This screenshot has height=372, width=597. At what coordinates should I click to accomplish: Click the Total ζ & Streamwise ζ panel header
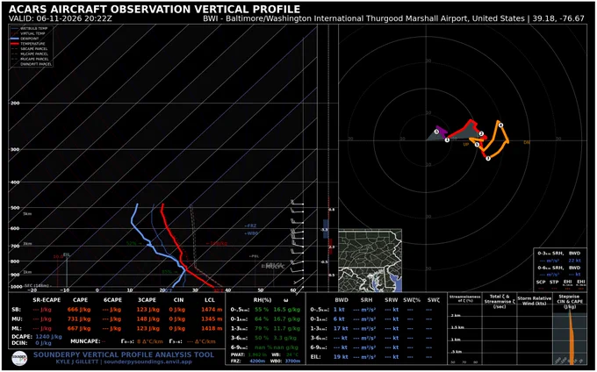(x=500, y=301)
